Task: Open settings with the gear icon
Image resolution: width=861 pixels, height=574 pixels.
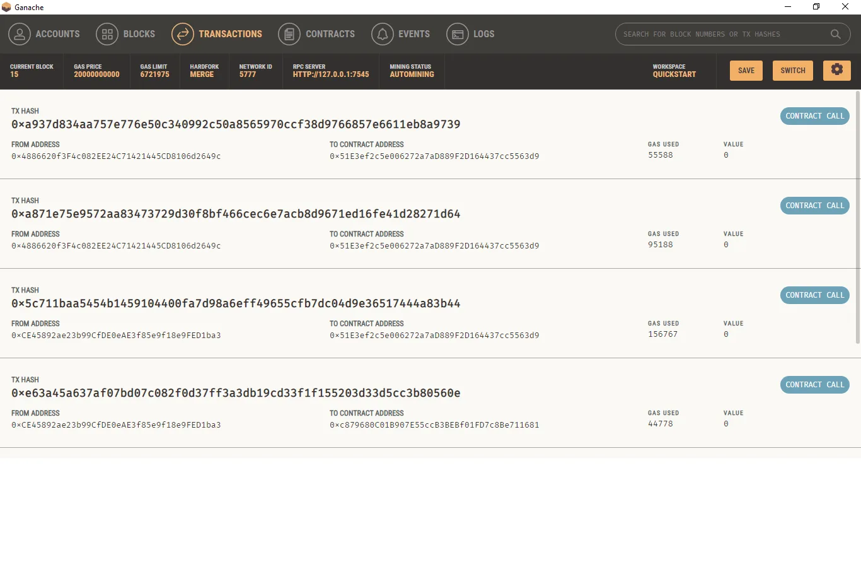Action: tap(837, 70)
